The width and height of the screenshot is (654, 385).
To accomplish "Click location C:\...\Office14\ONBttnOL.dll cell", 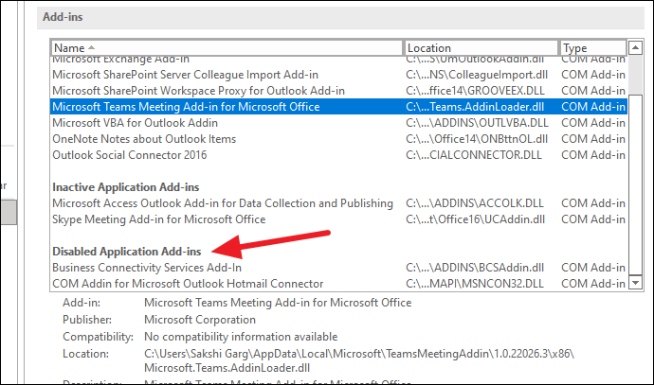I will 477,139.
